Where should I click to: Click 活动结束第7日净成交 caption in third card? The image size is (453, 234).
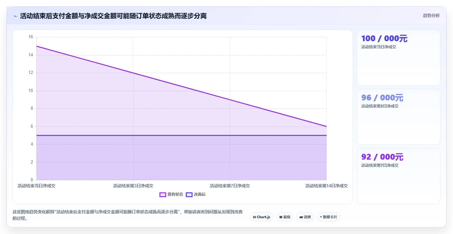pyautogui.click(x=380, y=165)
